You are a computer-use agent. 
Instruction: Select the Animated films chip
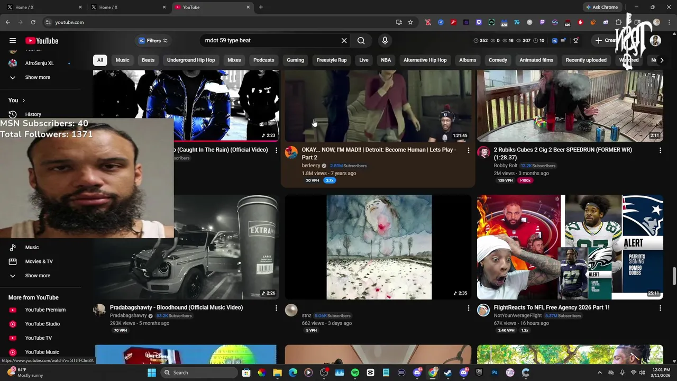pyautogui.click(x=536, y=60)
